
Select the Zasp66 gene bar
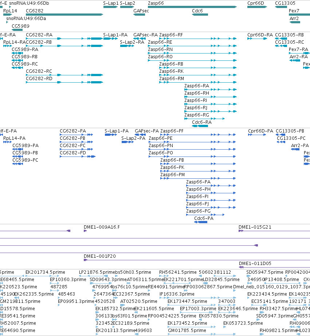pos(192,7)
